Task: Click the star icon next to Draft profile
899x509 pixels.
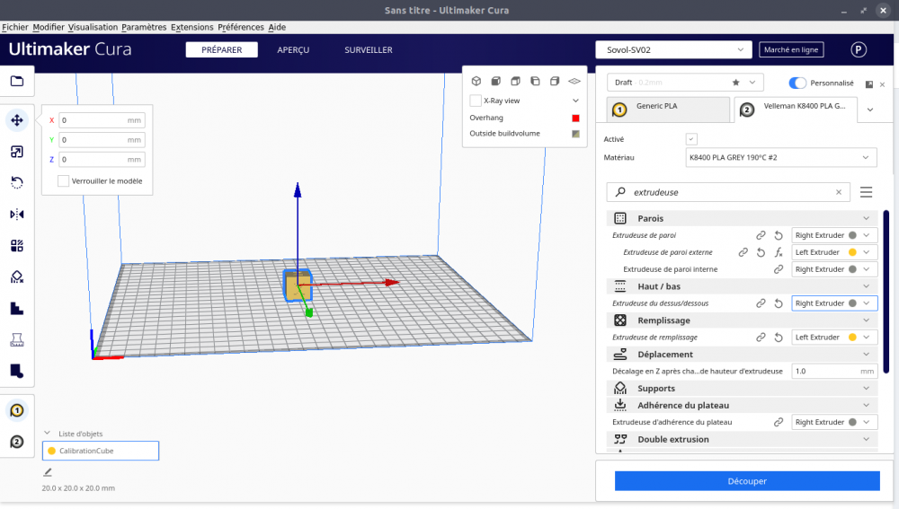Action: (735, 83)
